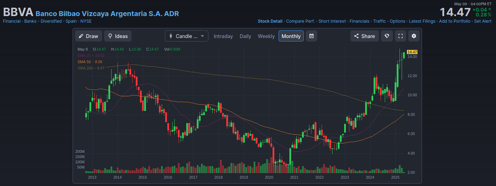Image resolution: width=496 pixels, height=186 pixels.
Task: Open chart settings gear icon
Action: pos(414,36)
